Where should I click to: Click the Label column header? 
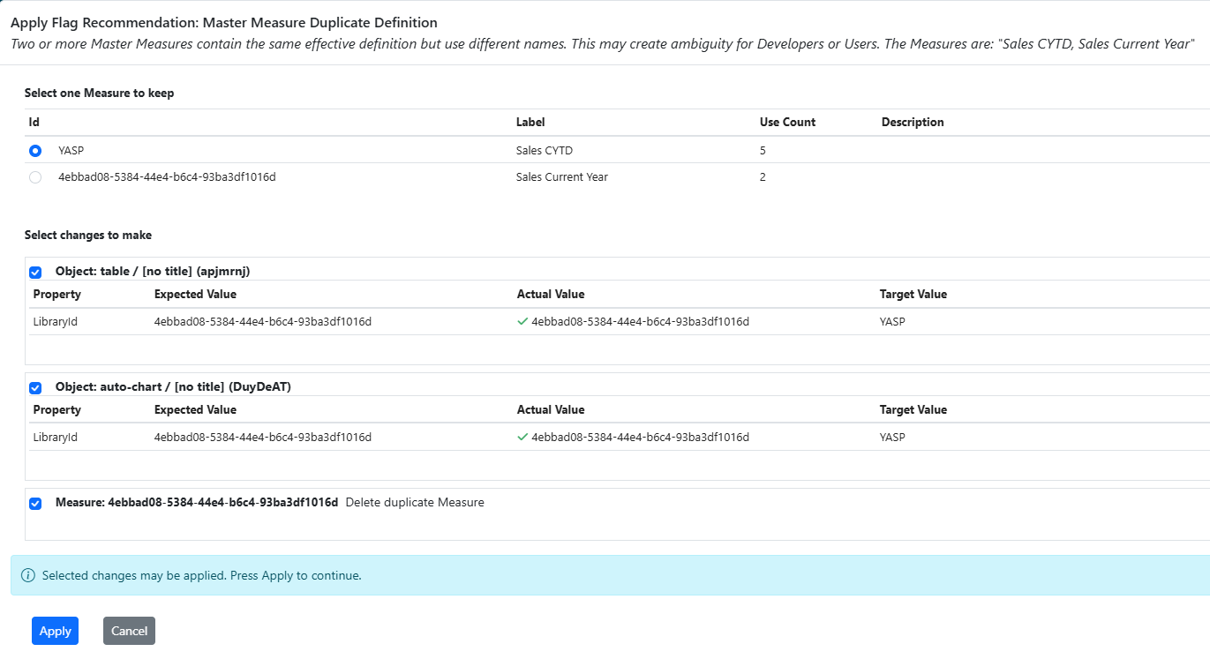(530, 123)
